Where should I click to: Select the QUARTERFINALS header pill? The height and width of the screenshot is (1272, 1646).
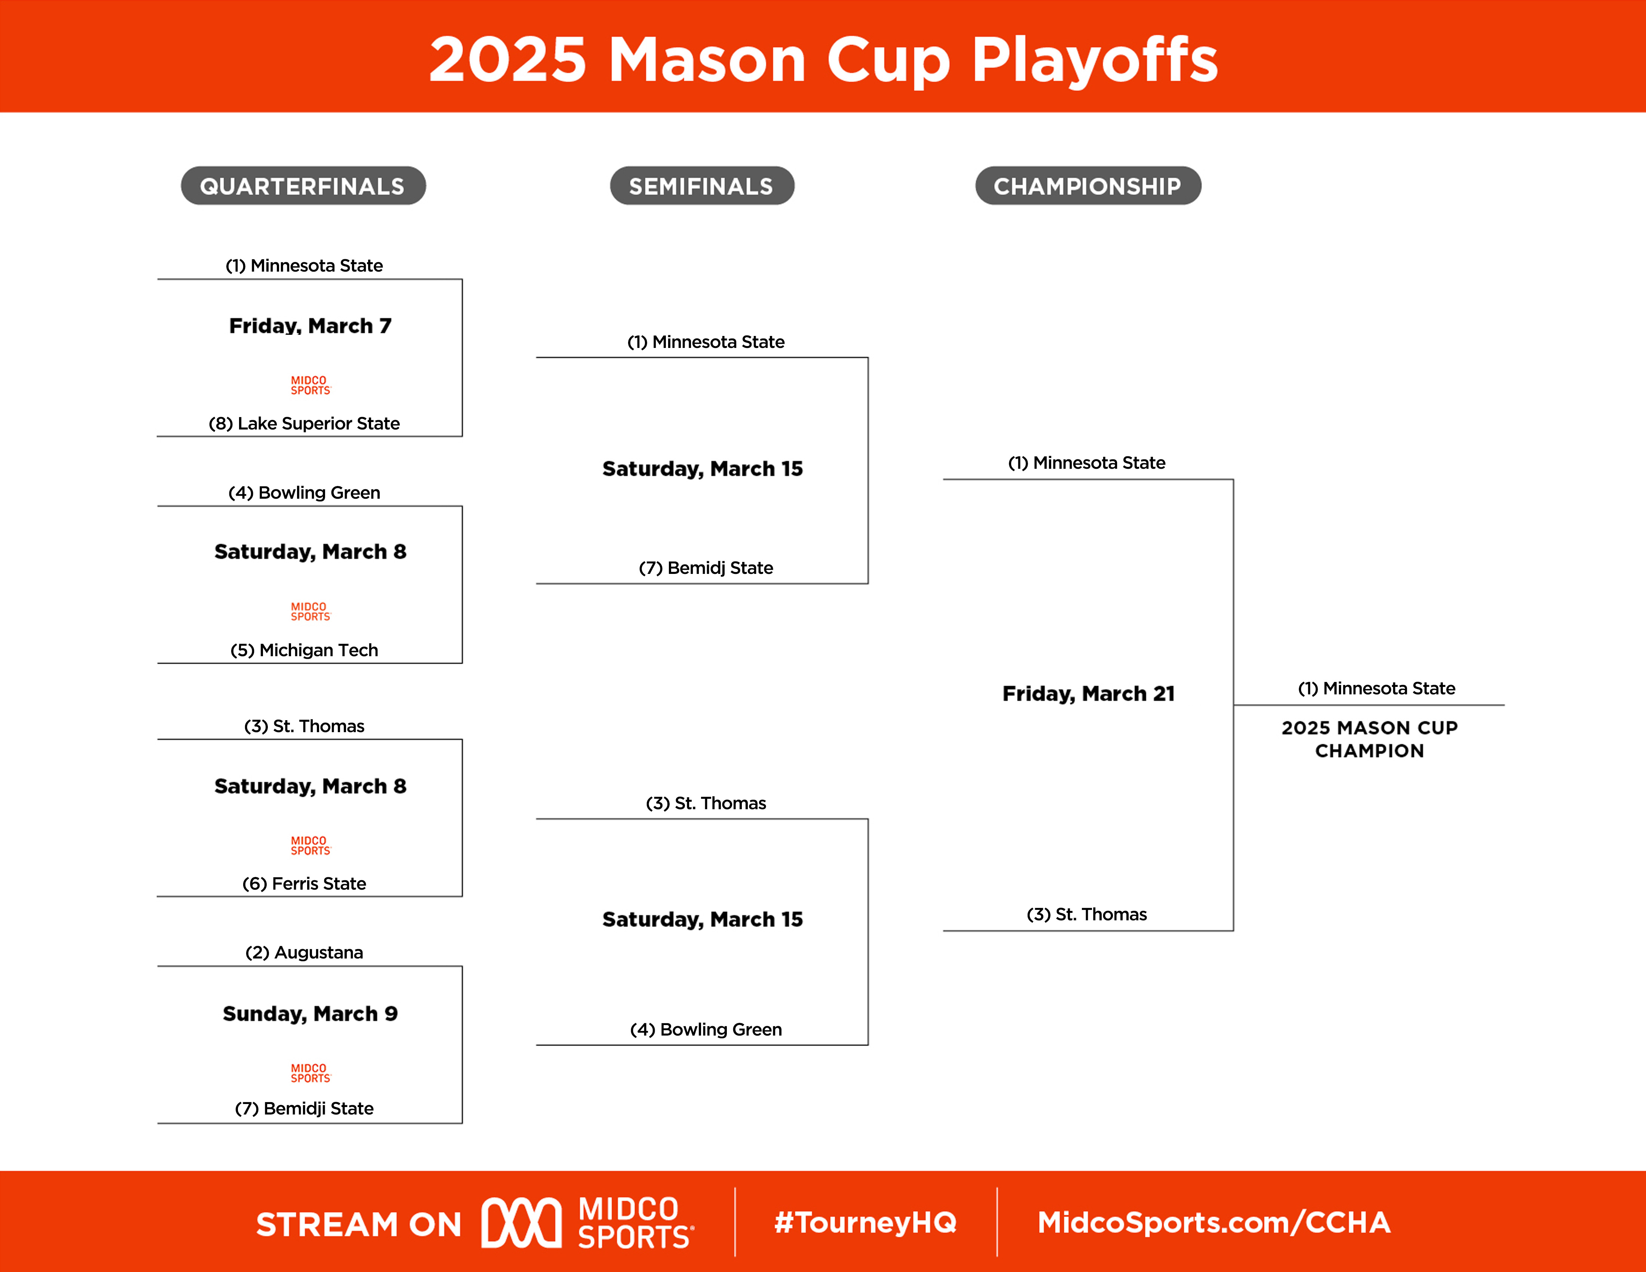click(303, 185)
